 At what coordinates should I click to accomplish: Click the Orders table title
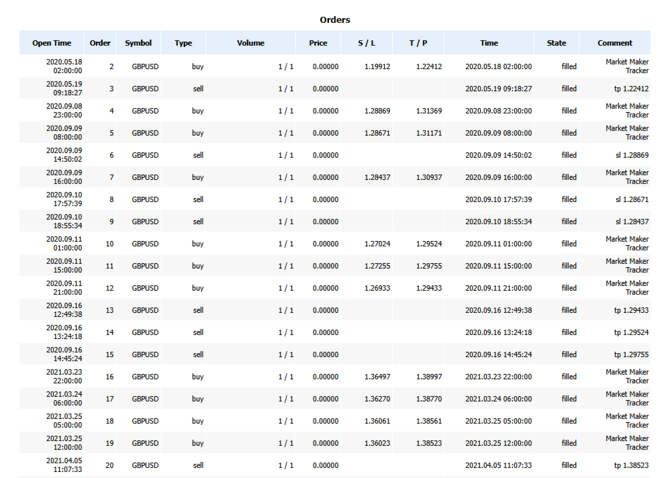335,20
